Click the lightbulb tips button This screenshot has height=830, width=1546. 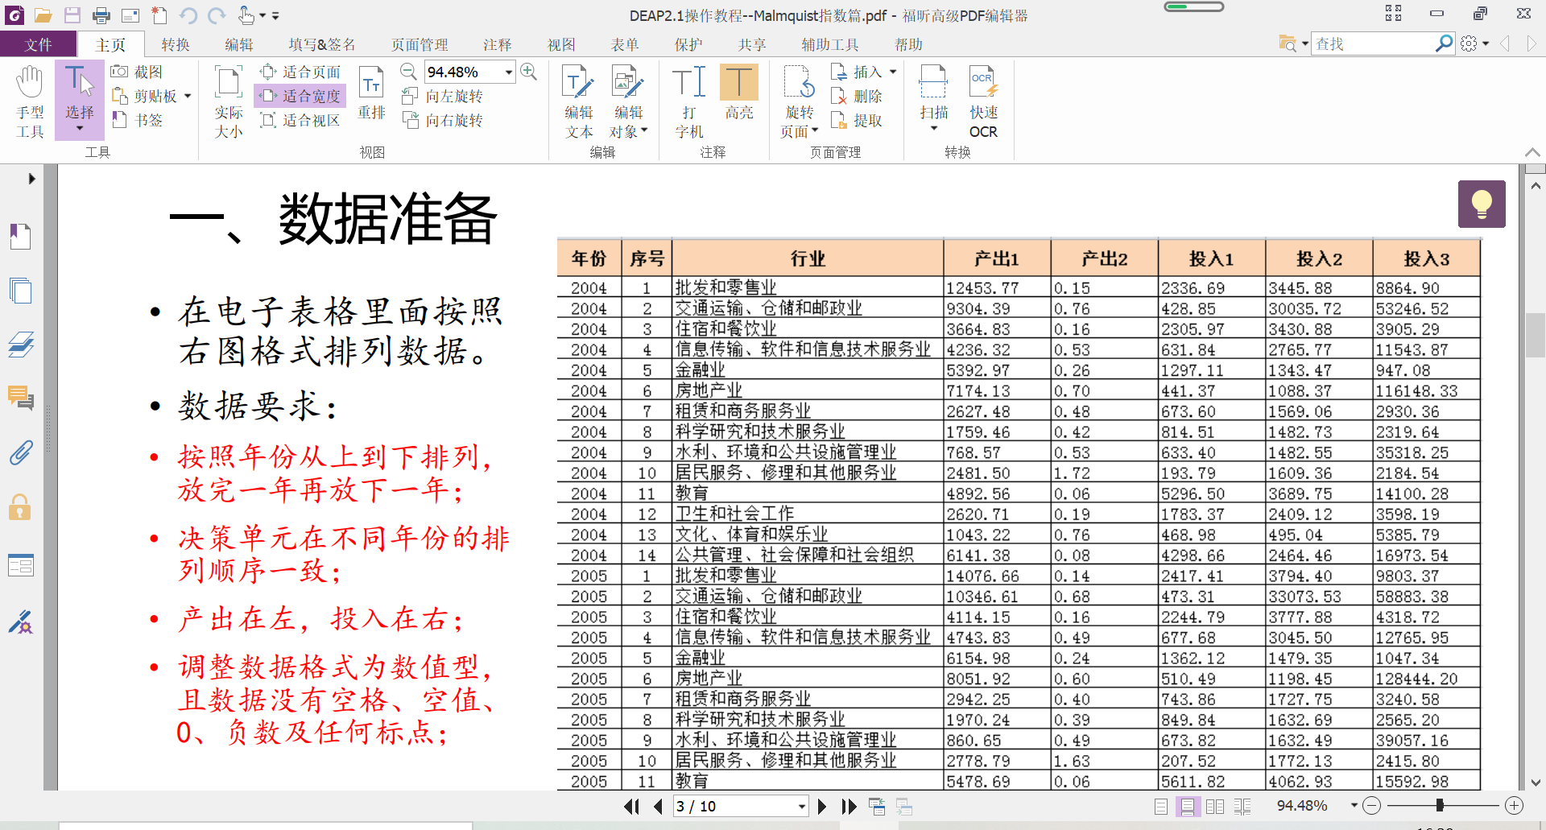click(x=1482, y=204)
